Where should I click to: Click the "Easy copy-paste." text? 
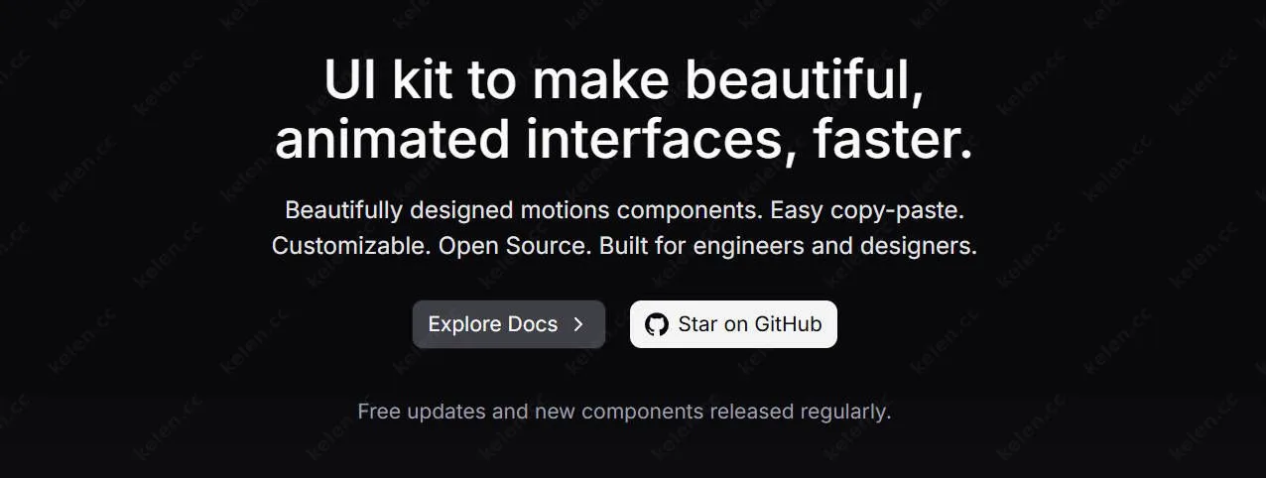(x=867, y=210)
